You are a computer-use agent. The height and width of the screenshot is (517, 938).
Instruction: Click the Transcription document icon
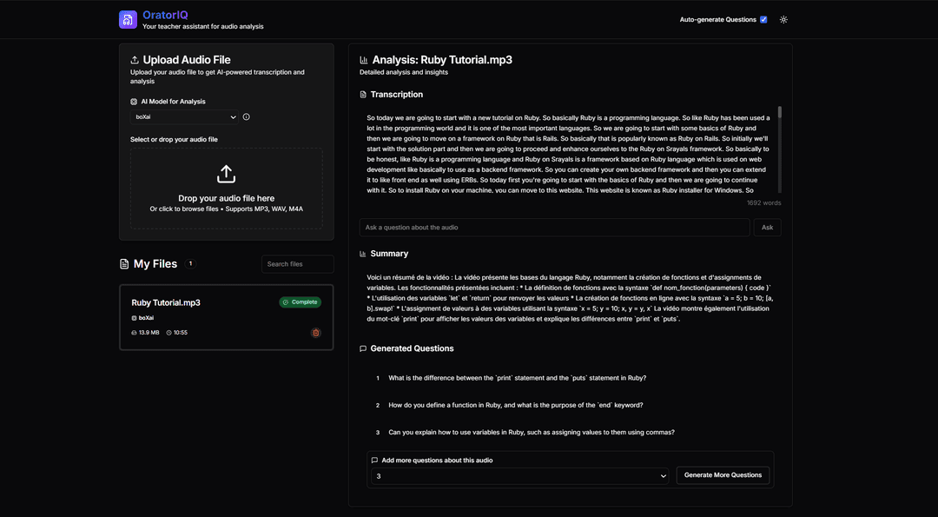point(363,95)
